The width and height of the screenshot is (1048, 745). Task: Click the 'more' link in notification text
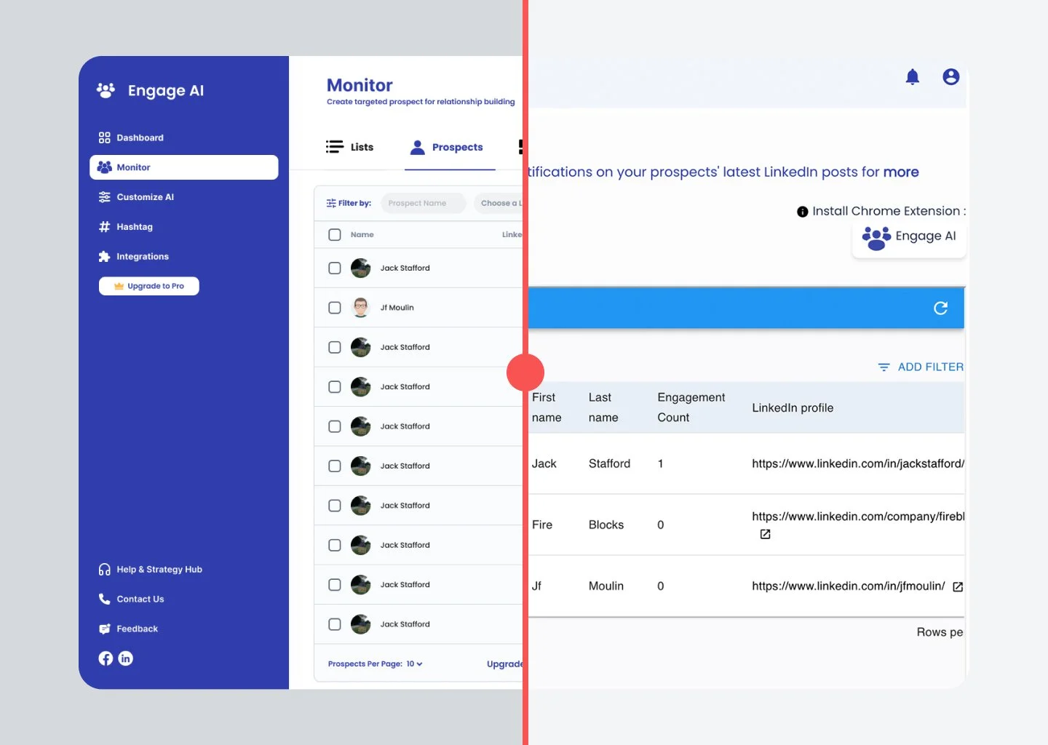(x=901, y=172)
